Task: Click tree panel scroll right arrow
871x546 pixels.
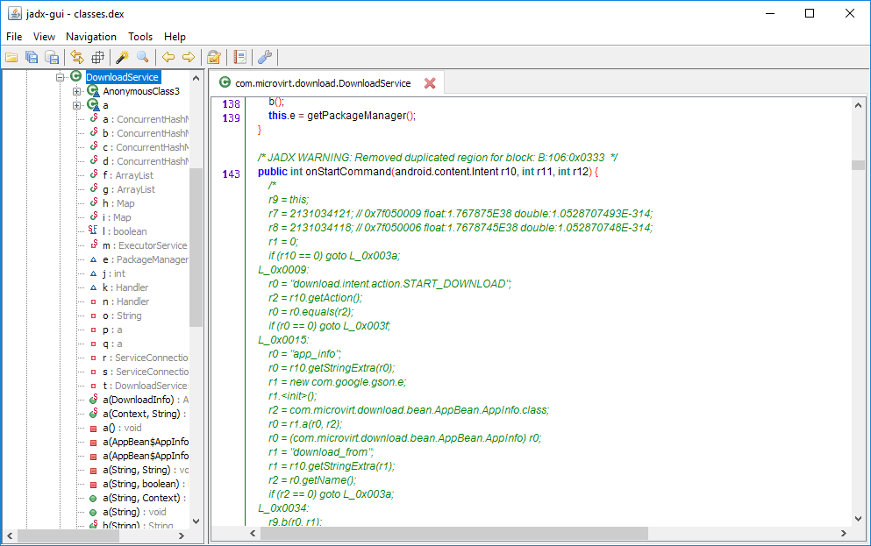Action: [x=181, y=536]
